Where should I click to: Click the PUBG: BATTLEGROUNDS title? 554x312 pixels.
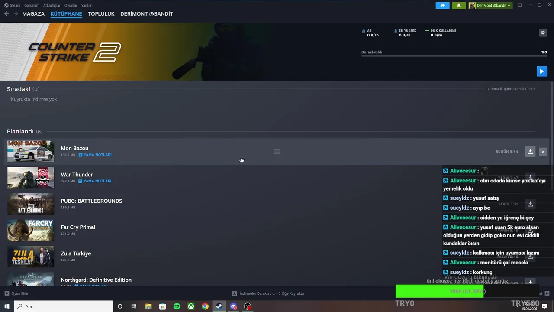coord(91,201)
